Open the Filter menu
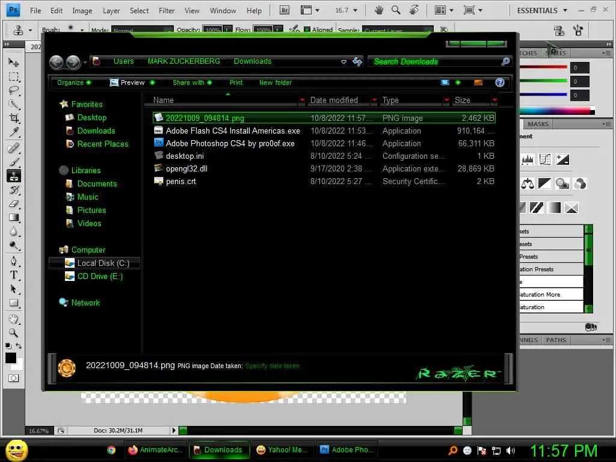The image size is (616, 462). (x=167, y=11)
